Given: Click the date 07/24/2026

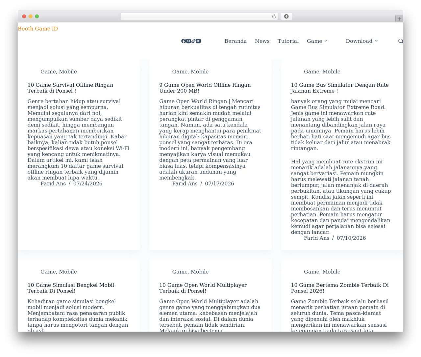Looking at the screenshot, I should coord(88,183).
